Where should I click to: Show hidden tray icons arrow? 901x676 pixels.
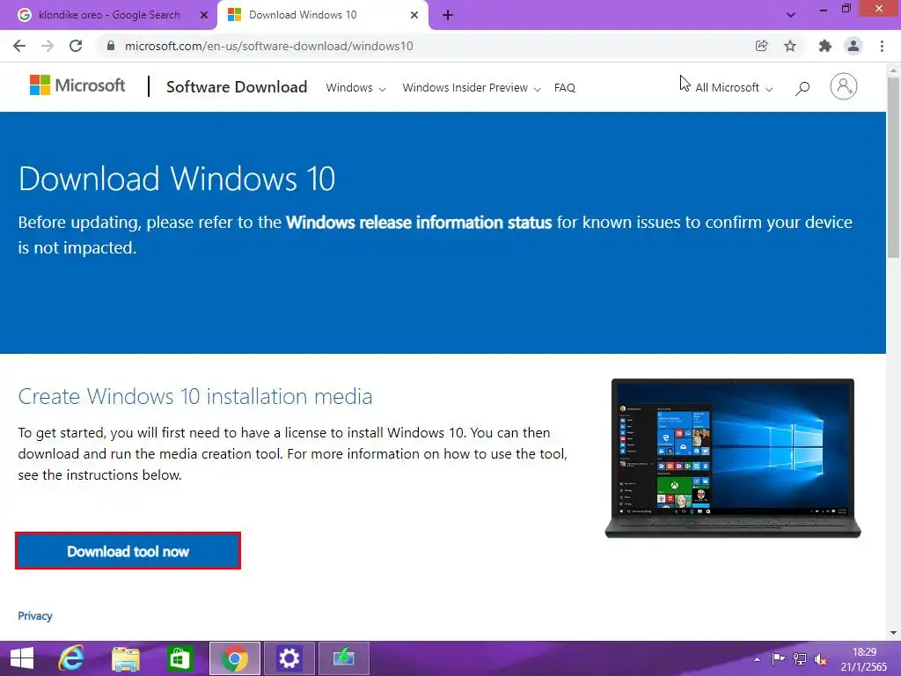click(x=757, y=659)
